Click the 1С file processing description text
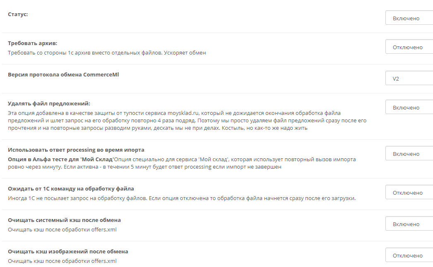 coord(182,198)
